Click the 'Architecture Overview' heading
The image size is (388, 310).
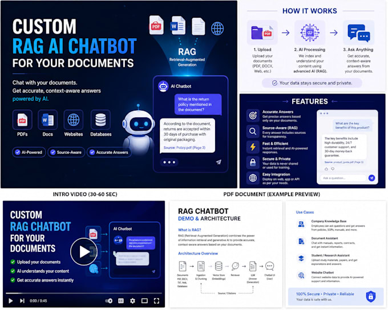point(198,254)
